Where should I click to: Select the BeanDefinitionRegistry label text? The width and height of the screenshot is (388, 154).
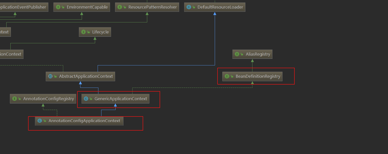coord(258,76)
